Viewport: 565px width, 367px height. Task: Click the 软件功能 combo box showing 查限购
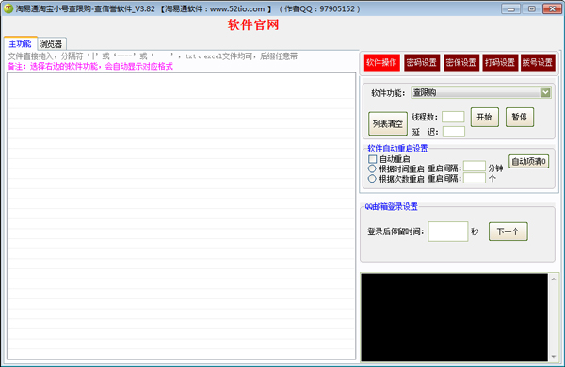click(480, 92)
